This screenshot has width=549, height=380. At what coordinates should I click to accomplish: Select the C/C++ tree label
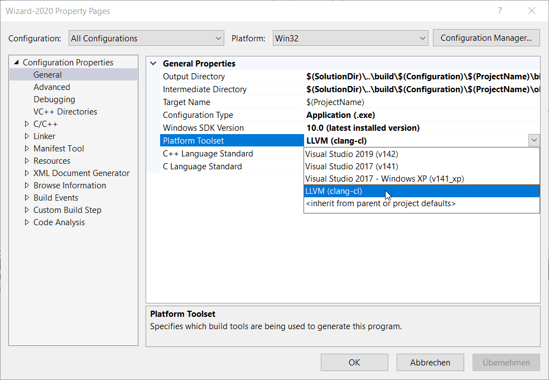[46, 123]
